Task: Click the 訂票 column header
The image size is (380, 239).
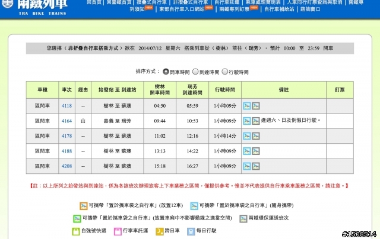Action: pyautogui.click(x=340, y=90)
